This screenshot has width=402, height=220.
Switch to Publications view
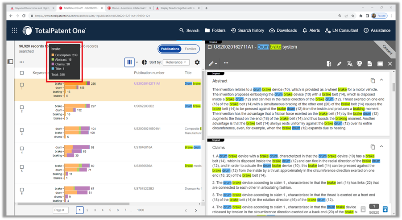170,49
